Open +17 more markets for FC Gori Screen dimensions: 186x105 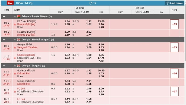(x=174, y=91)
